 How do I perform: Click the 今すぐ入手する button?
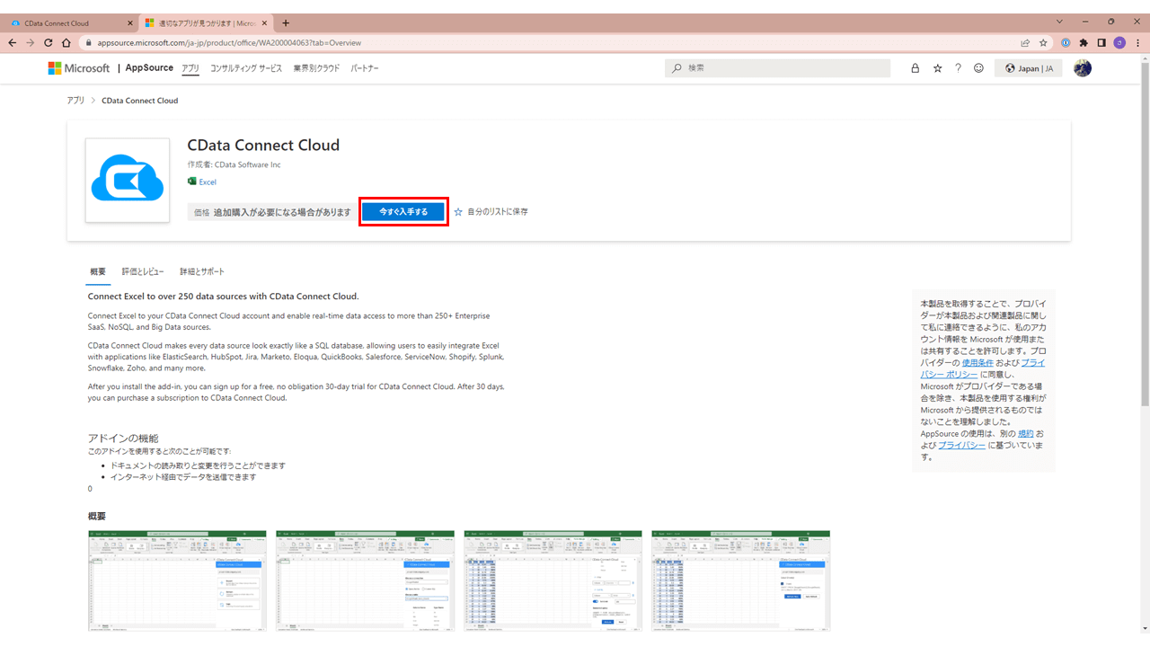pyautogui.click(x=402, y=211)
